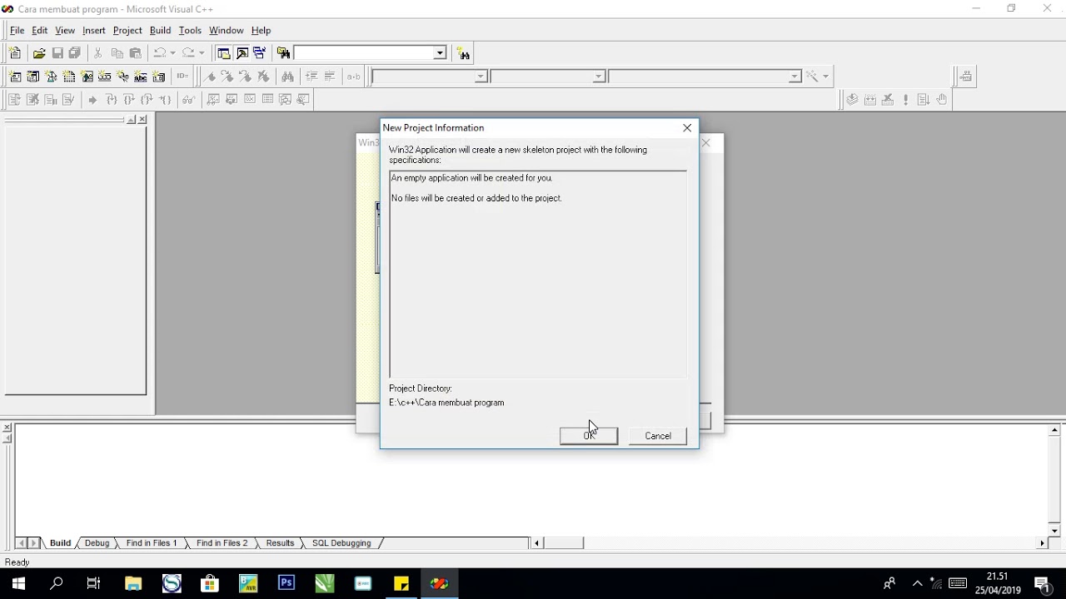Click Cancel in New Project Information
1066x599 pixels.
pos(658,436)
